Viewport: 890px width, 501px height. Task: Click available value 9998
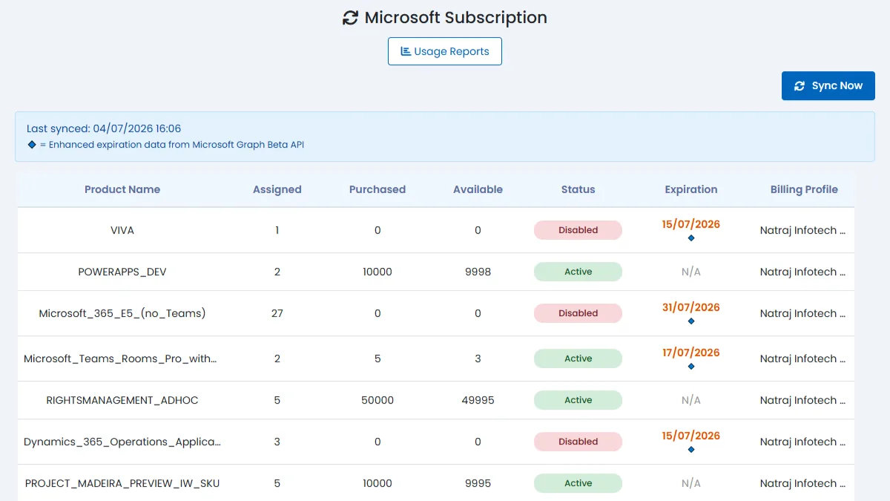click(x=478, y=272)
